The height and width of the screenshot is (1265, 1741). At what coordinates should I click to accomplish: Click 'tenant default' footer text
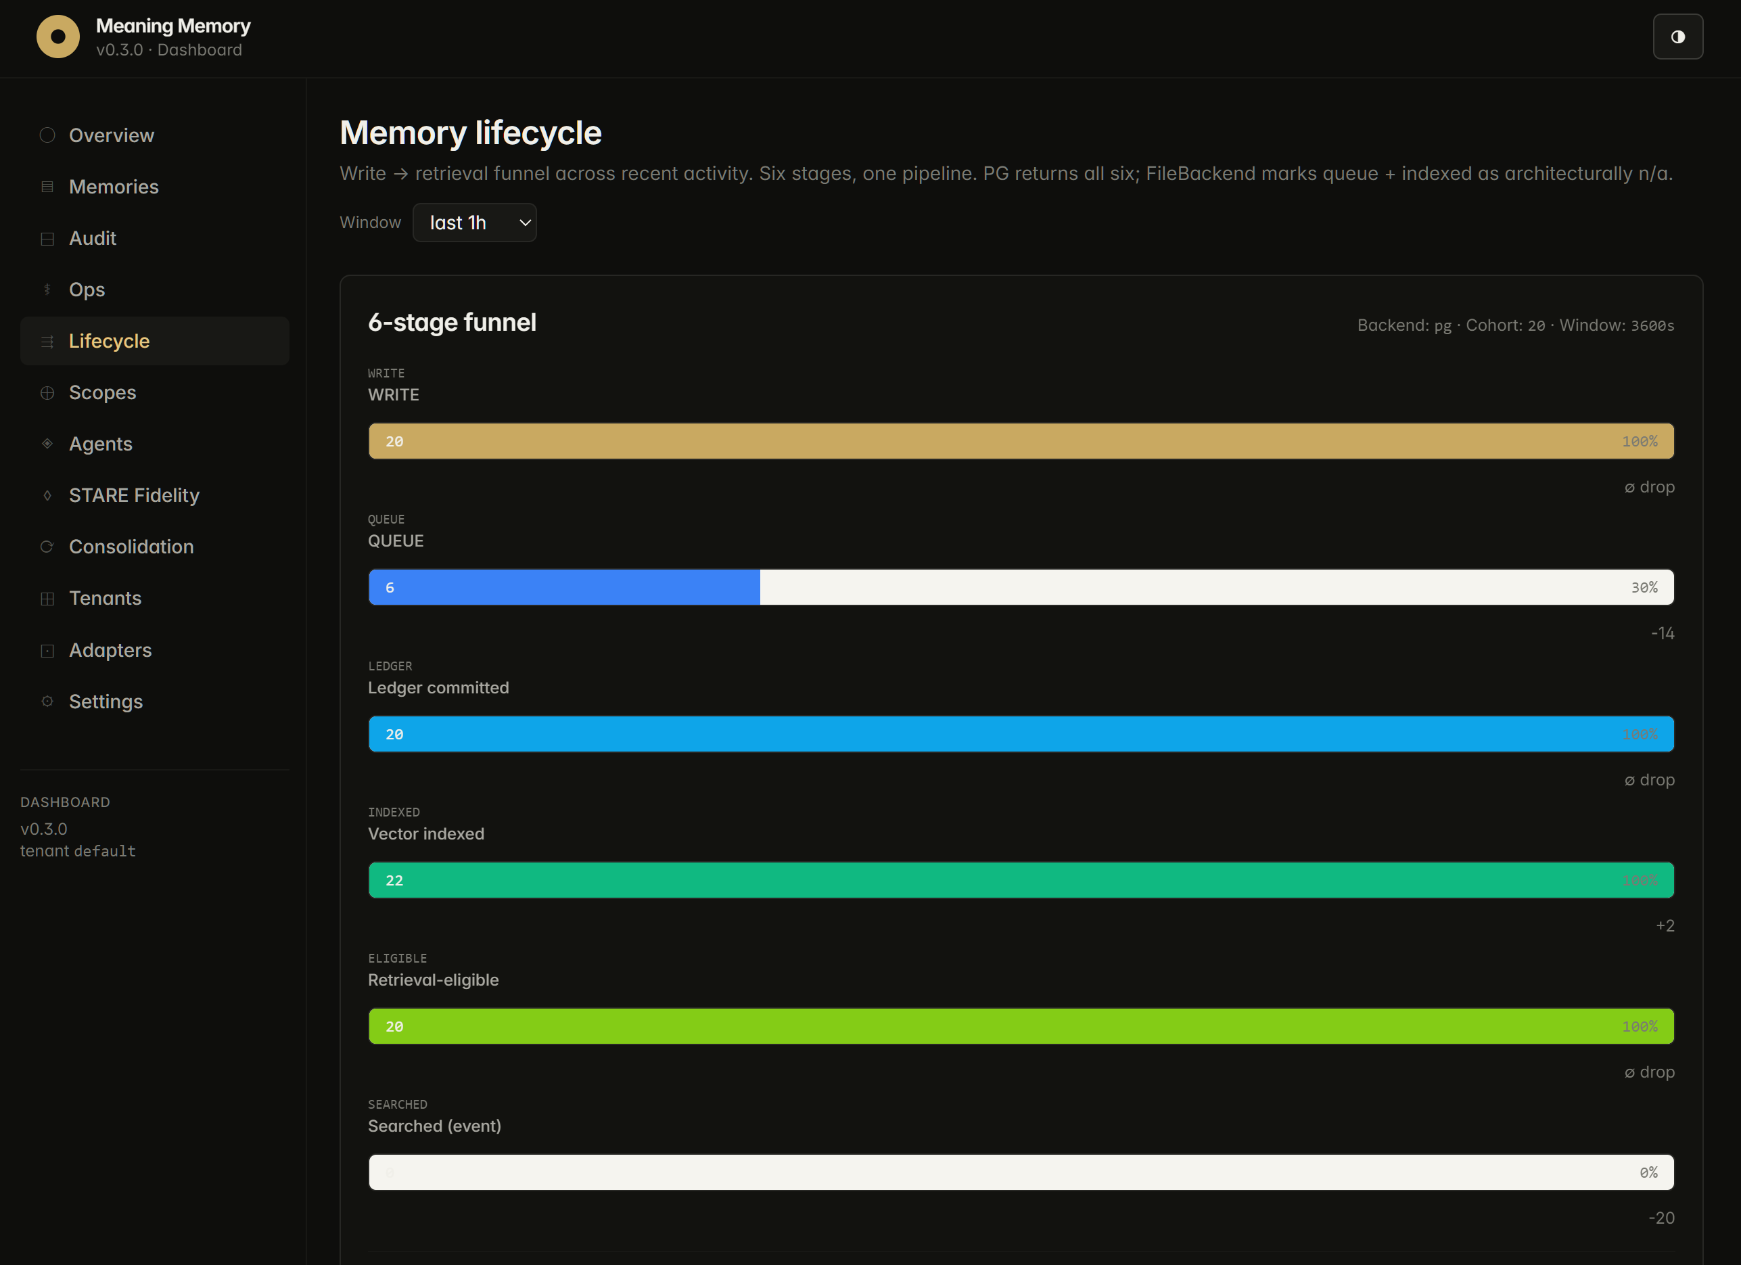[78, 851]
